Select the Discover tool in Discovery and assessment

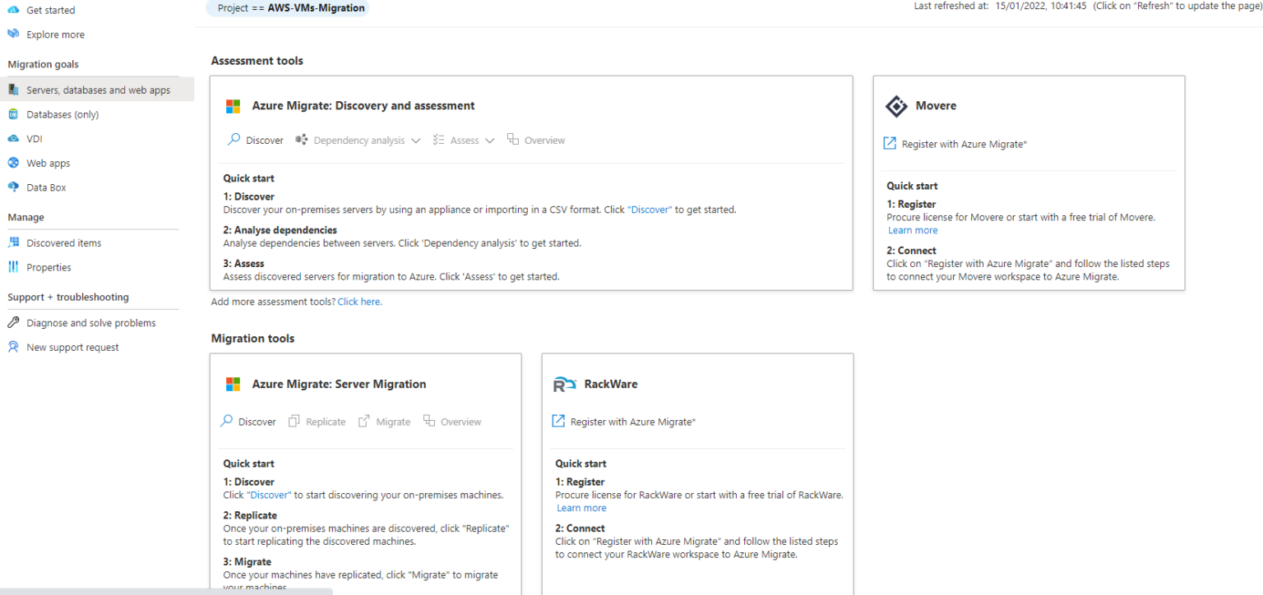[255, 140]
